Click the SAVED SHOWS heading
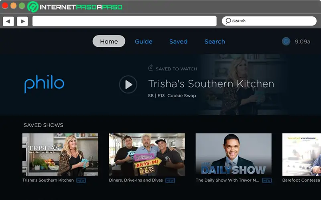 [x=43, y=125]
